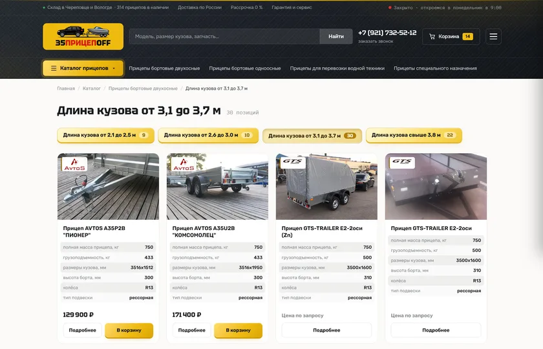Open Прицепы бортовые двухосные menu item
Viewport: 543px width, 349px height.
click(164, 69)
